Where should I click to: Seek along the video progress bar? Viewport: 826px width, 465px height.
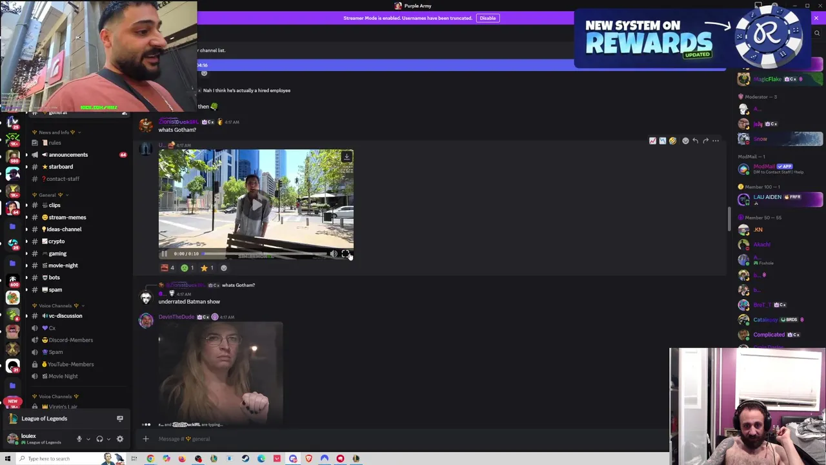point(263,254)
